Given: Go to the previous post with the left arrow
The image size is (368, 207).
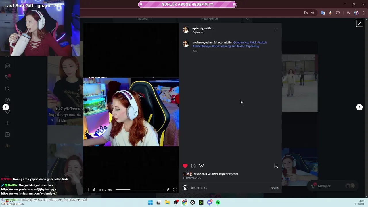Looking at the screenshot, I should point(6,107).
